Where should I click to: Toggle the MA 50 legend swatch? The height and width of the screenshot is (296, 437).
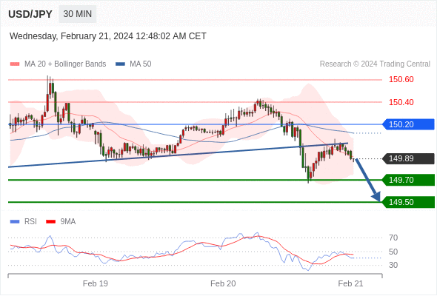(120, 64)
